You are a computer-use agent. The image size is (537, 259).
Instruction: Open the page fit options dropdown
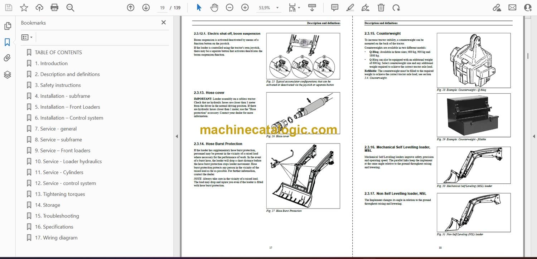[294, 8]
